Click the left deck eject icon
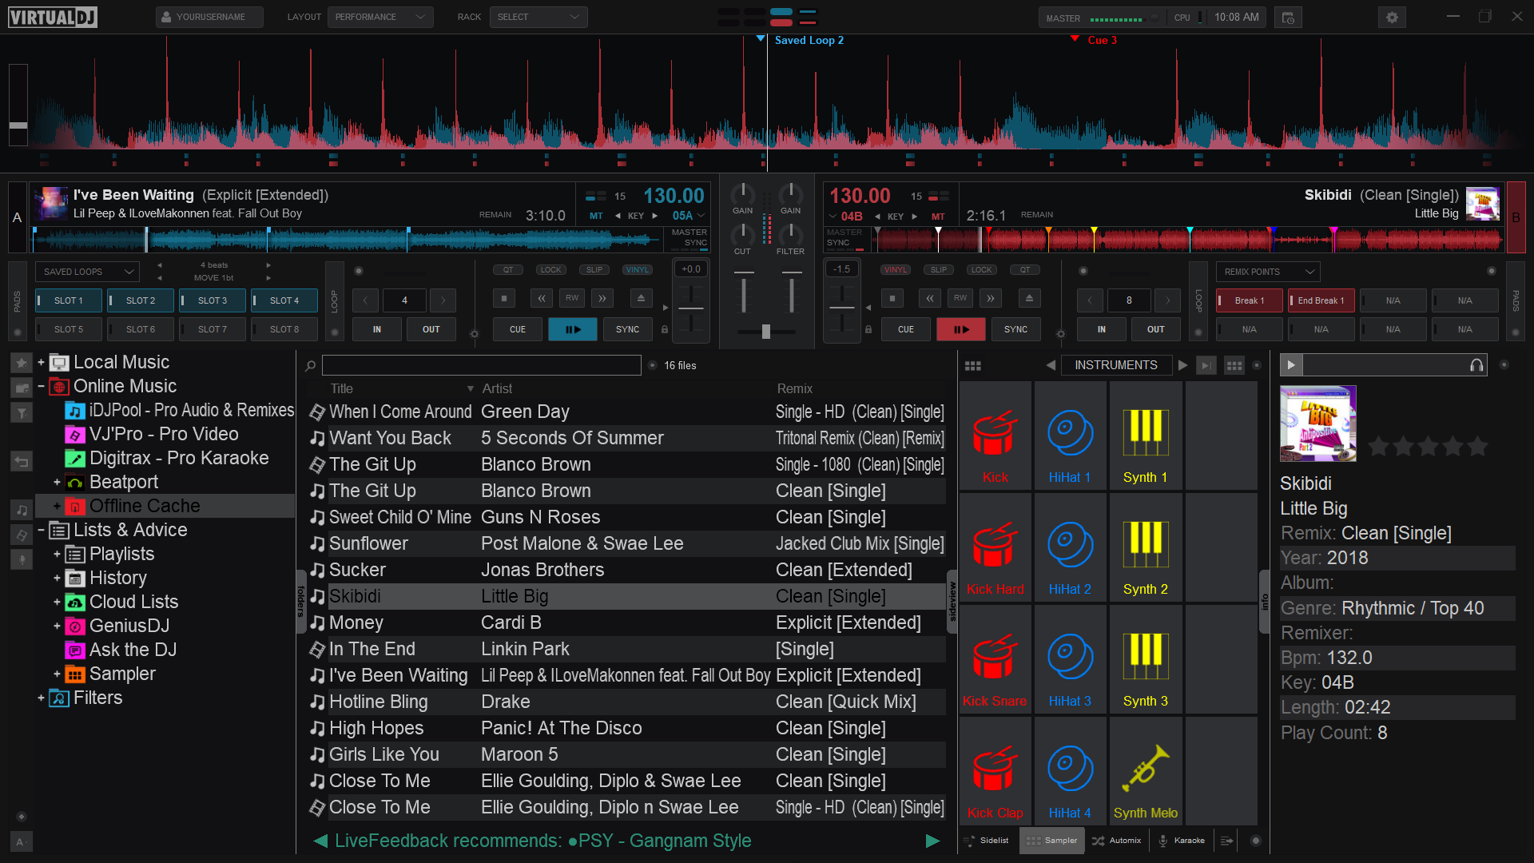 click(x=641, y=299)
